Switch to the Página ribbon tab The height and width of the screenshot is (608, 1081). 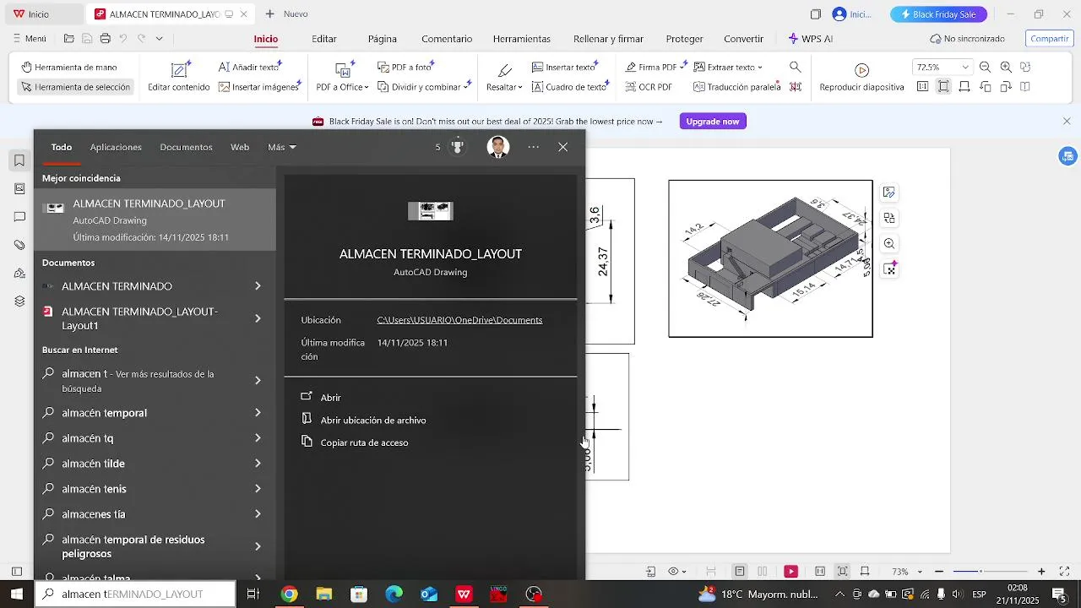pyautogui.click(x=383, y=39)
